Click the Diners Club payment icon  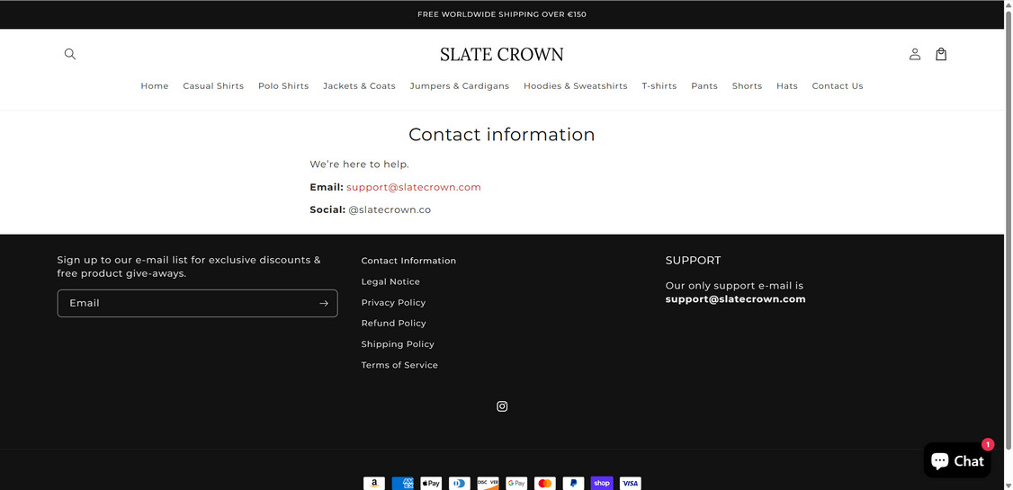point(460,483)
